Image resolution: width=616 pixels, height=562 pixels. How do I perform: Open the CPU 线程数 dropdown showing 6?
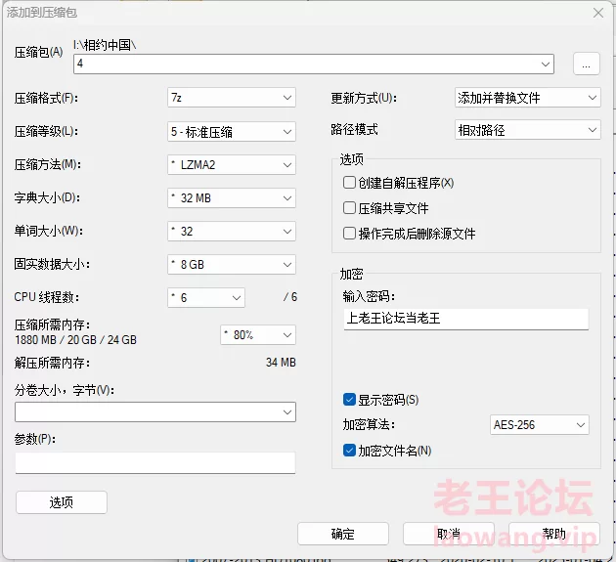(206, 298)
